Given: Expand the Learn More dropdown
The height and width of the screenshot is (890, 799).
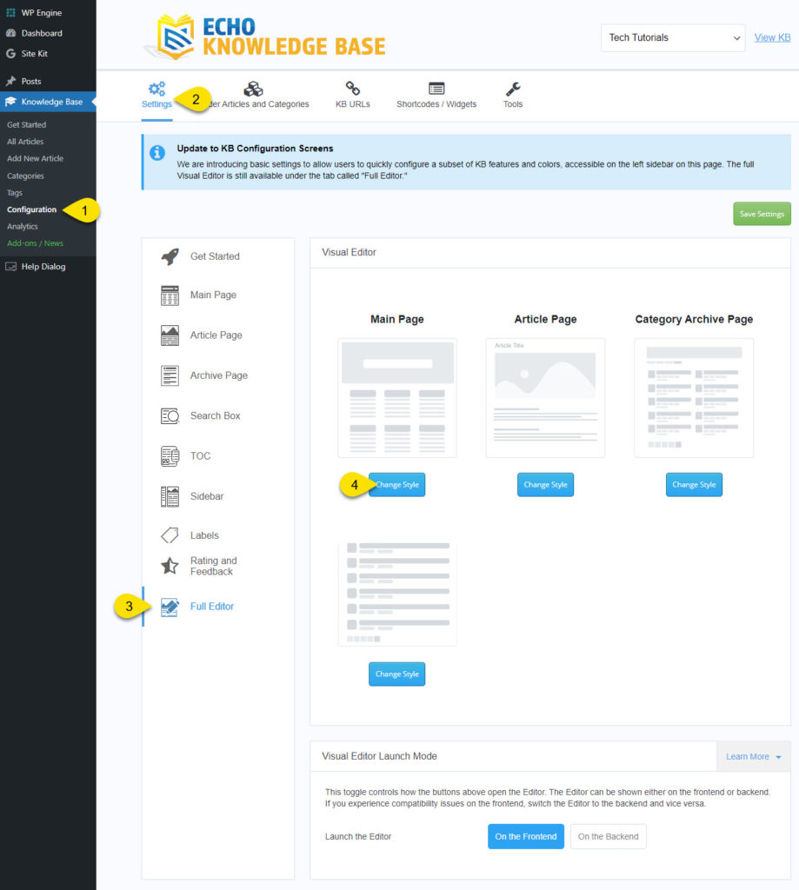Looking at the screenshot, I should click(751, 756).
